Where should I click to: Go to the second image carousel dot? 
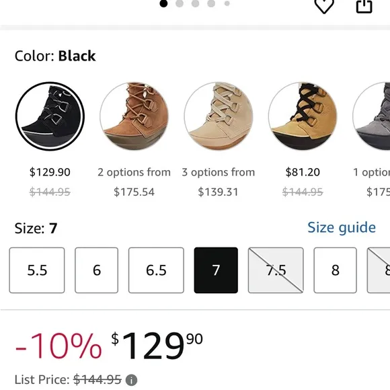click(x=180, y=3)
